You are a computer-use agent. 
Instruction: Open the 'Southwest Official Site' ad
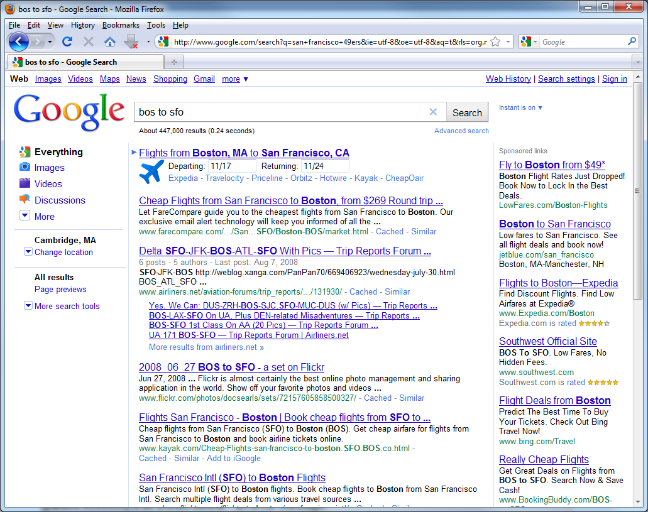(x=547, y=341)
